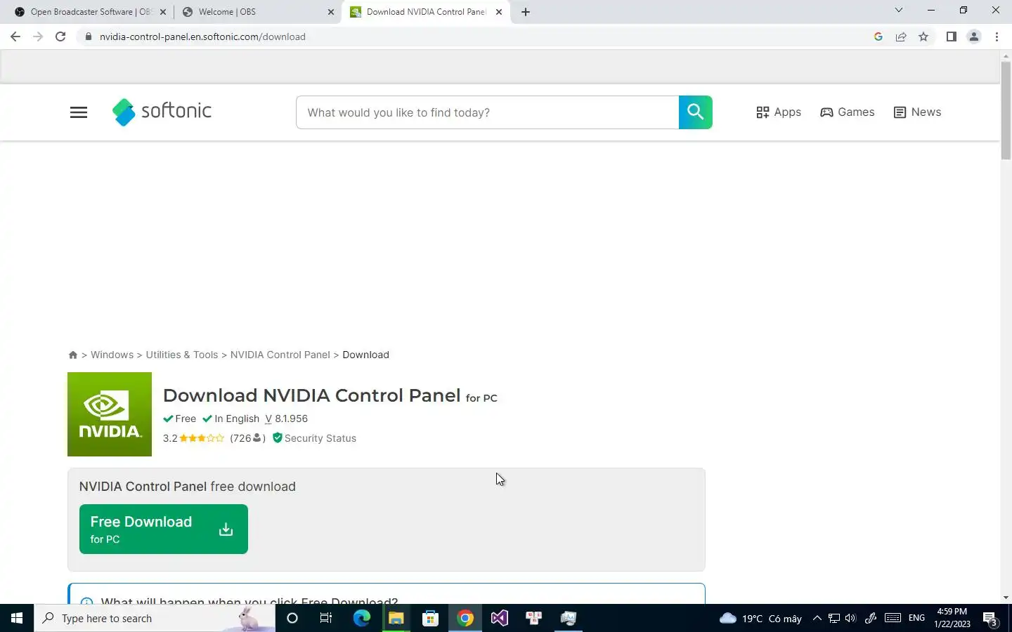Image resolution: width=1012 pixels, height=632 pixels.
Task: Open Chrome three-dot menu
Action: click(x=997, y=37)
